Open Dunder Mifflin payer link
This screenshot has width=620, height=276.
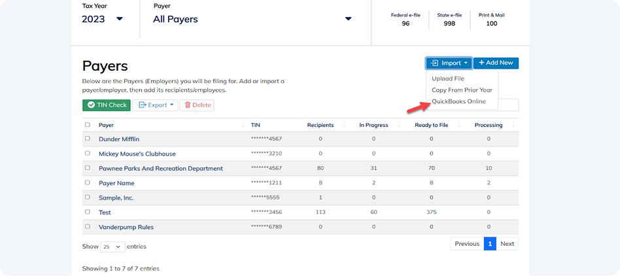[x=119, y=139]
